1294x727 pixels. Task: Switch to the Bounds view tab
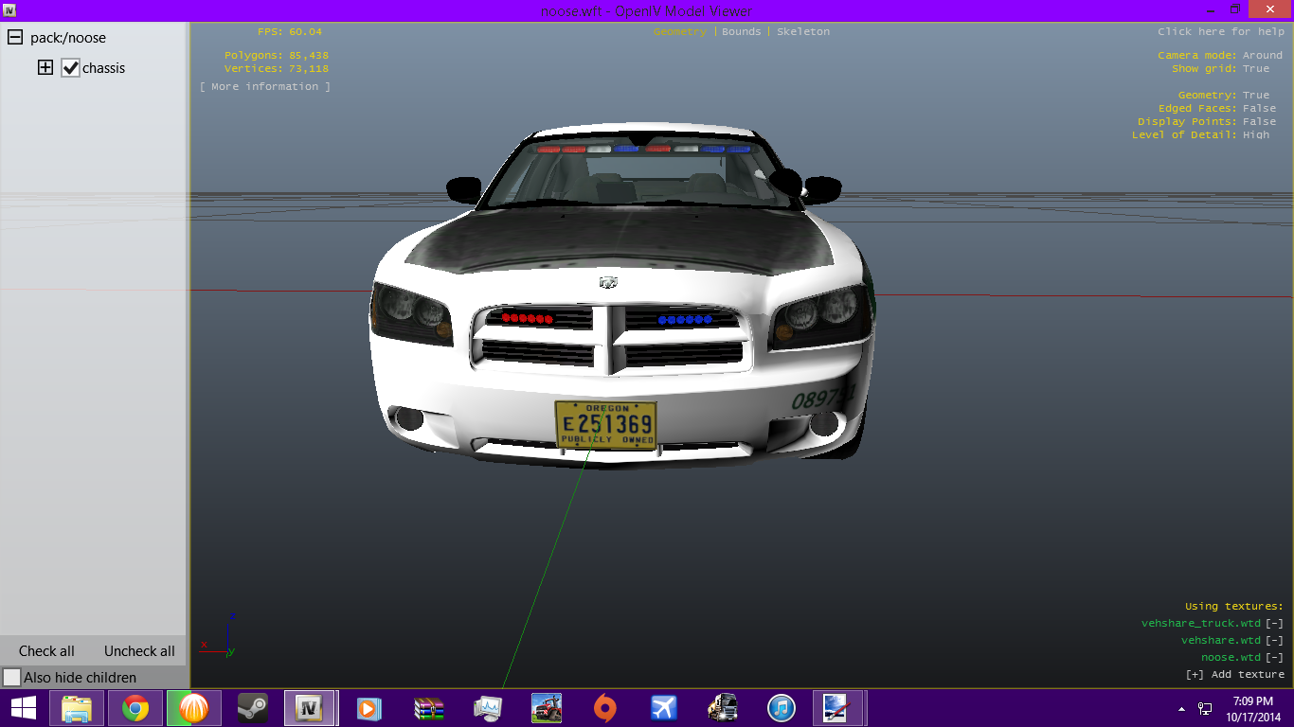tap(741, 32)
